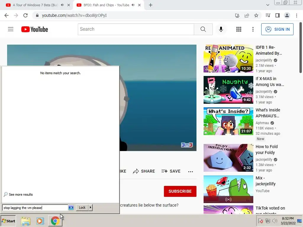The image size is (303, 227).
Task: Bookmark this page with the star icon
Action: click(x=256, y=15)
